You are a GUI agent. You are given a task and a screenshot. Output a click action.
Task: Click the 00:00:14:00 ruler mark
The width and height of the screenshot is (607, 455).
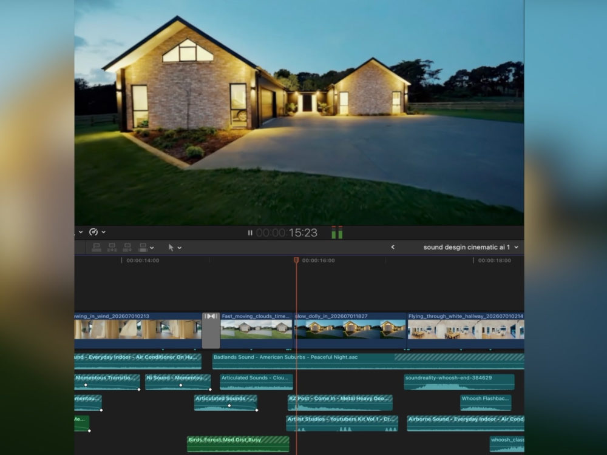tap(143, 261)
